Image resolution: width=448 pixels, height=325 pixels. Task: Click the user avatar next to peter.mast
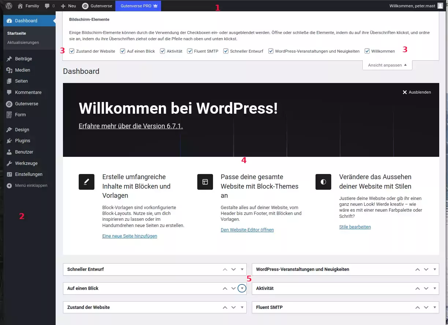click(x=440, y=6)
